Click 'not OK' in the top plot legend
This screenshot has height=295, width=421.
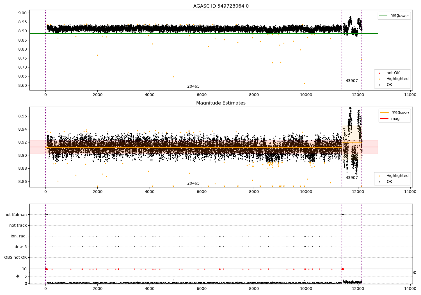pyautogui.click(x=393, y=73)
